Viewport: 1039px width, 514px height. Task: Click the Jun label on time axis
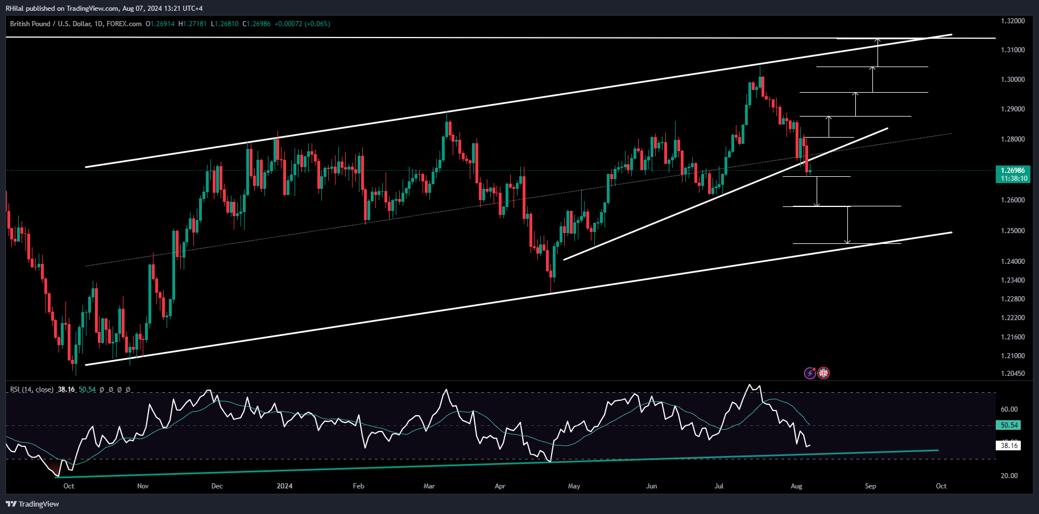coord(652,486)
